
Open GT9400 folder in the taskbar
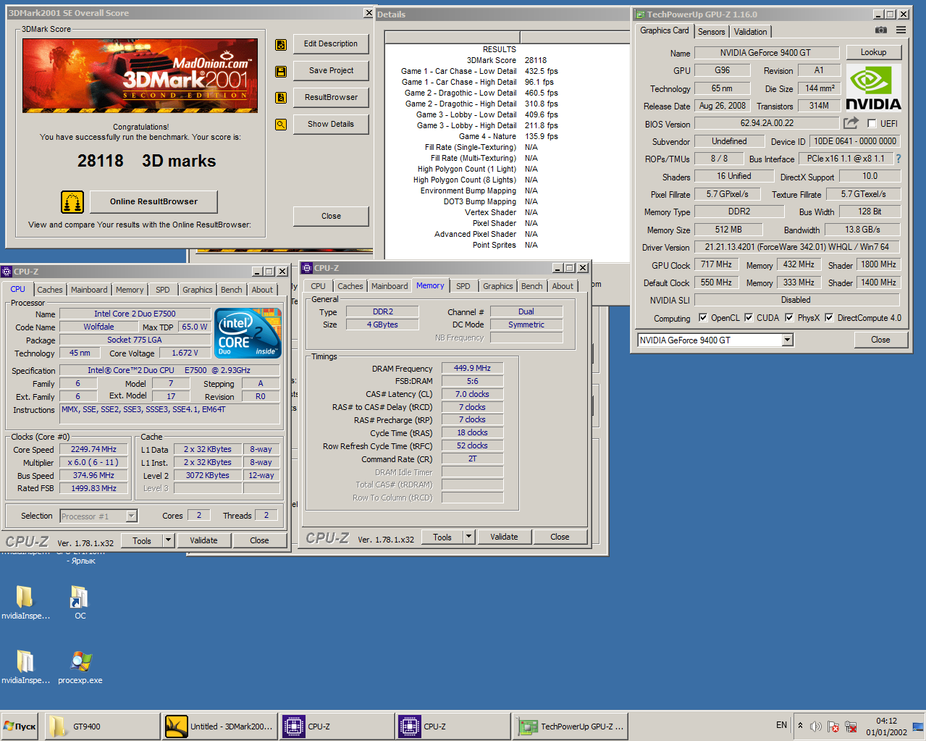pos(103,727)
